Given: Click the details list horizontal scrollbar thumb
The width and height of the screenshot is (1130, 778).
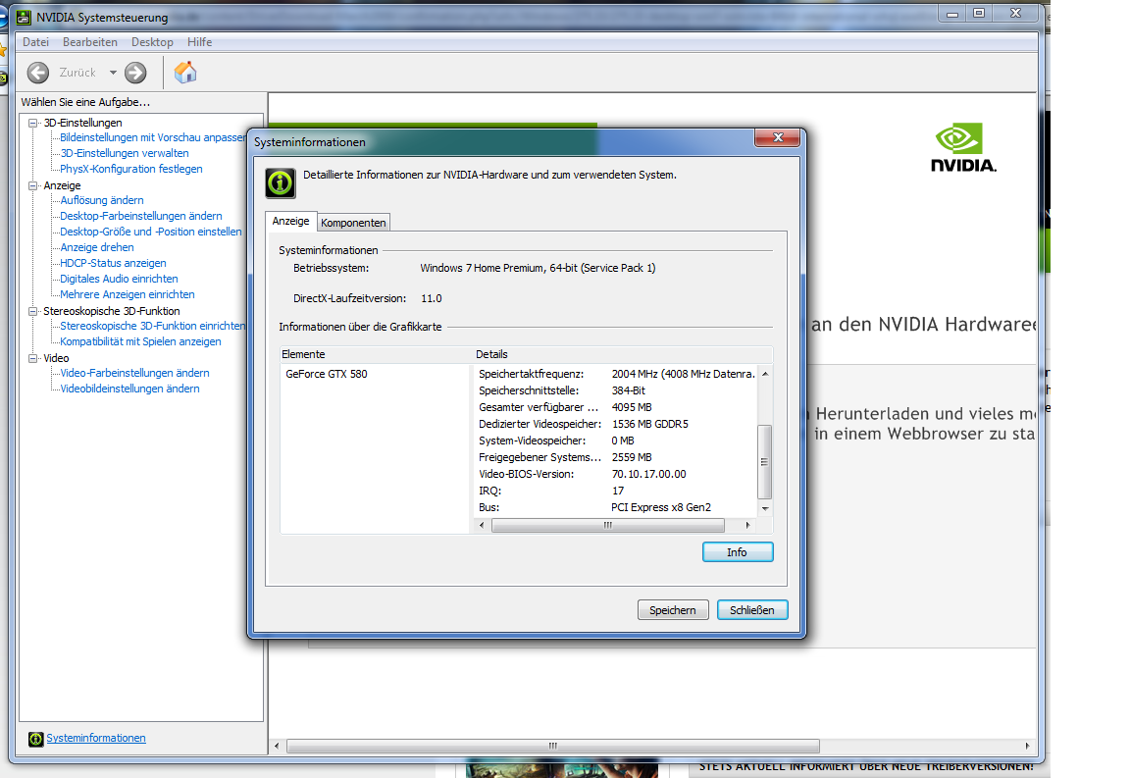Looking at the screenshot, I should (607, 526).
